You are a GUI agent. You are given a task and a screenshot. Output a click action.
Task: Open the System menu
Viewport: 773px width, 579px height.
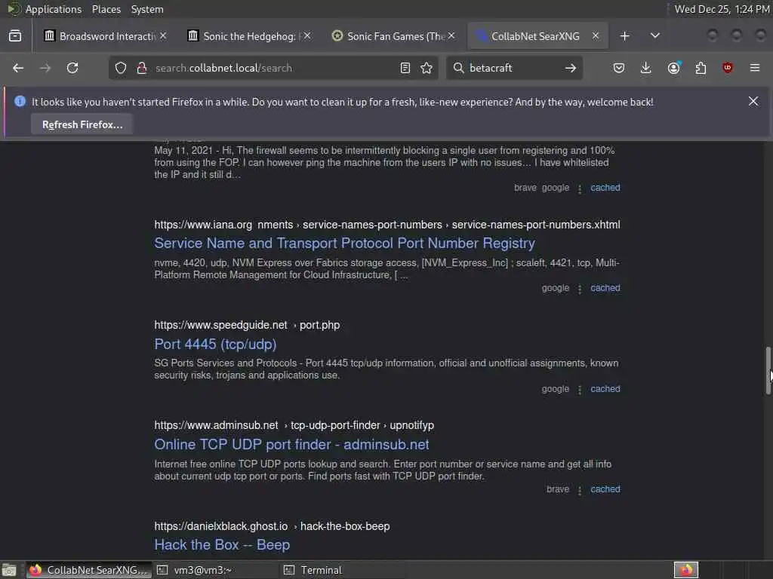point(147,9)
